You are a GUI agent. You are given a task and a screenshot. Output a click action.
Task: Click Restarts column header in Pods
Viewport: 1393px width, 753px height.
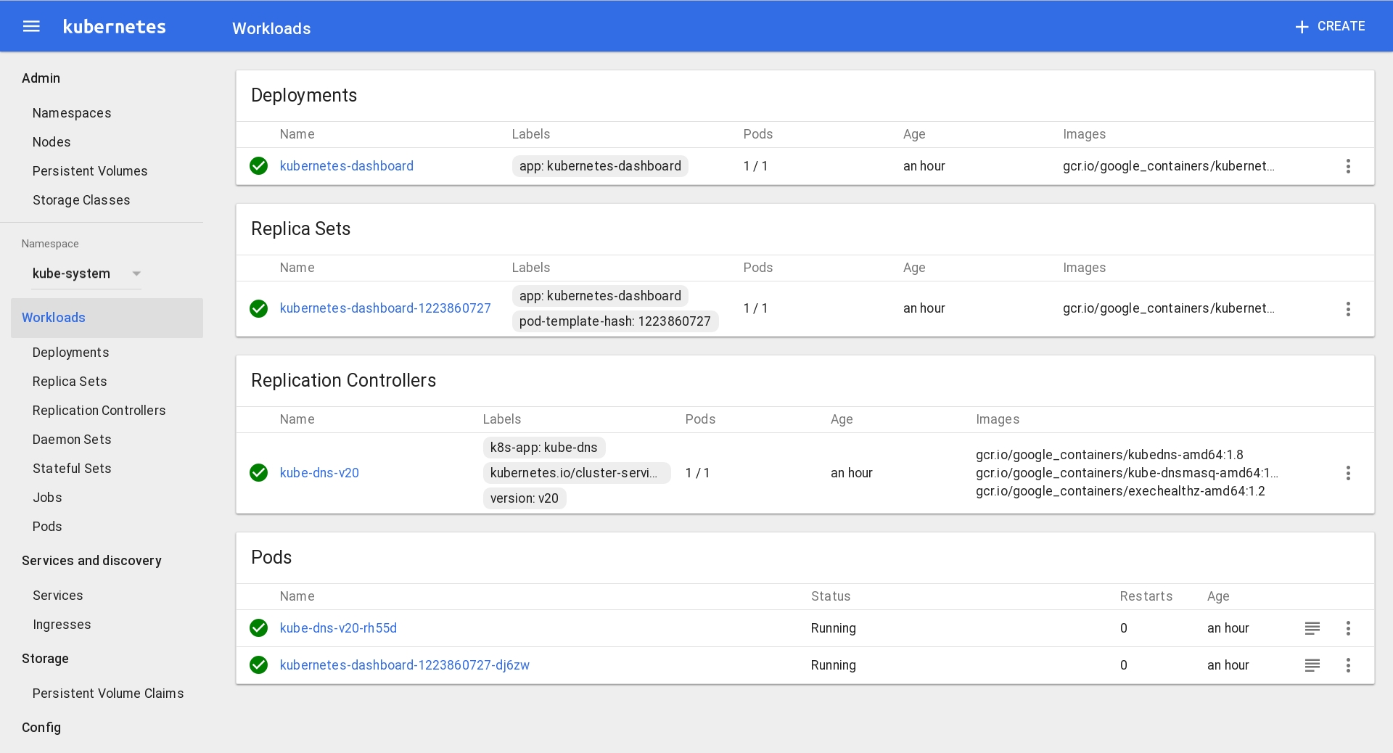coord(1146,596)
